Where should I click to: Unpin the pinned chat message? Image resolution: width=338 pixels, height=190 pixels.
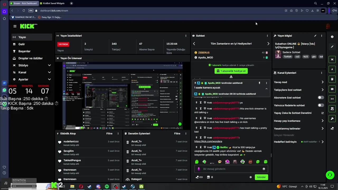coord(259,83)
